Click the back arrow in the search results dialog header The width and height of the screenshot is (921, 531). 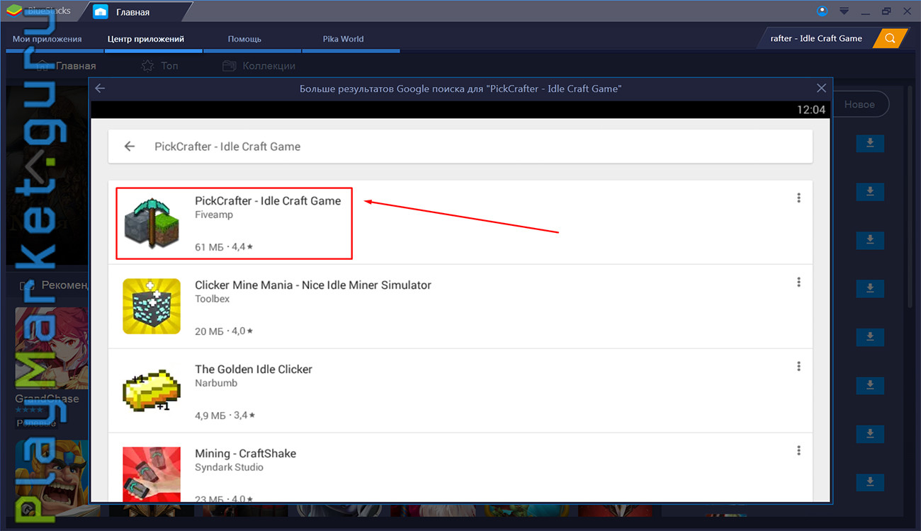pyautogui.click(x=100, y=88)
